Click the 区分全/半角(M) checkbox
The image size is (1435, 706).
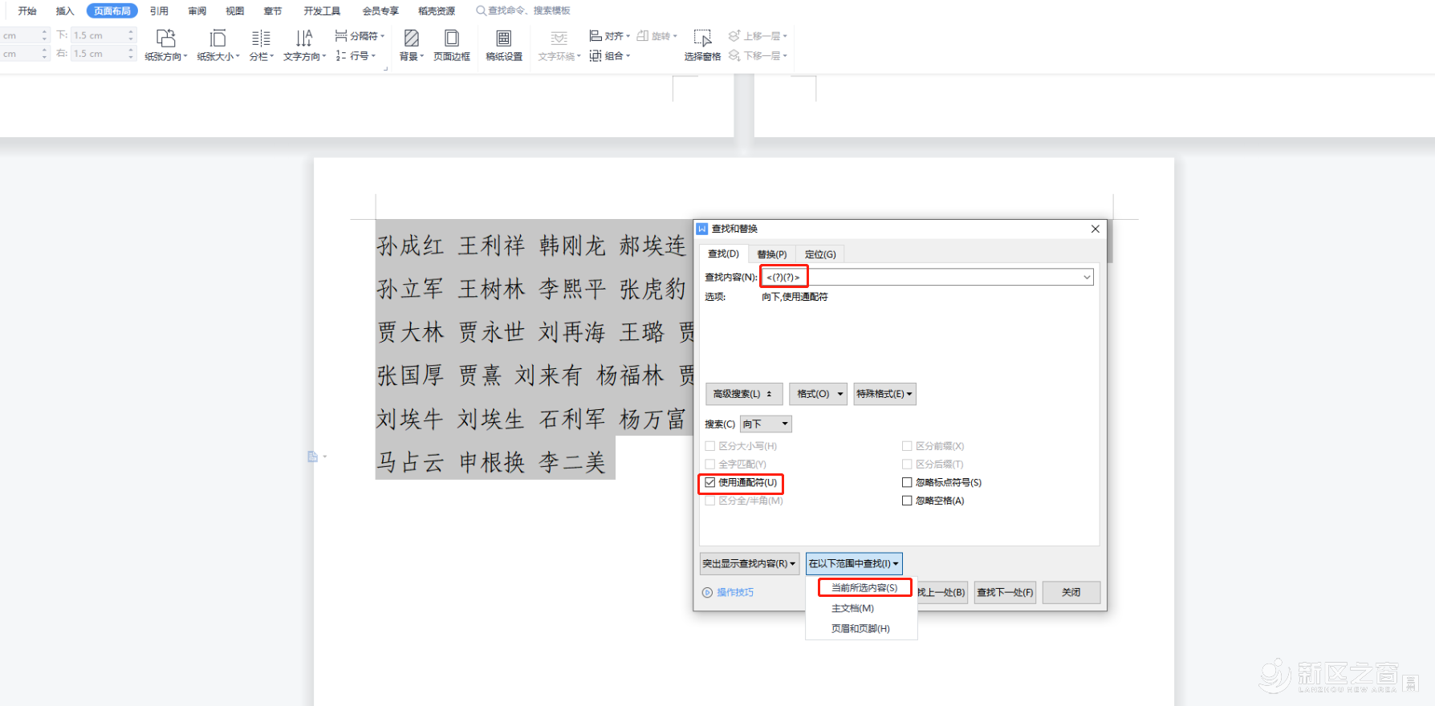click(710, 501)
